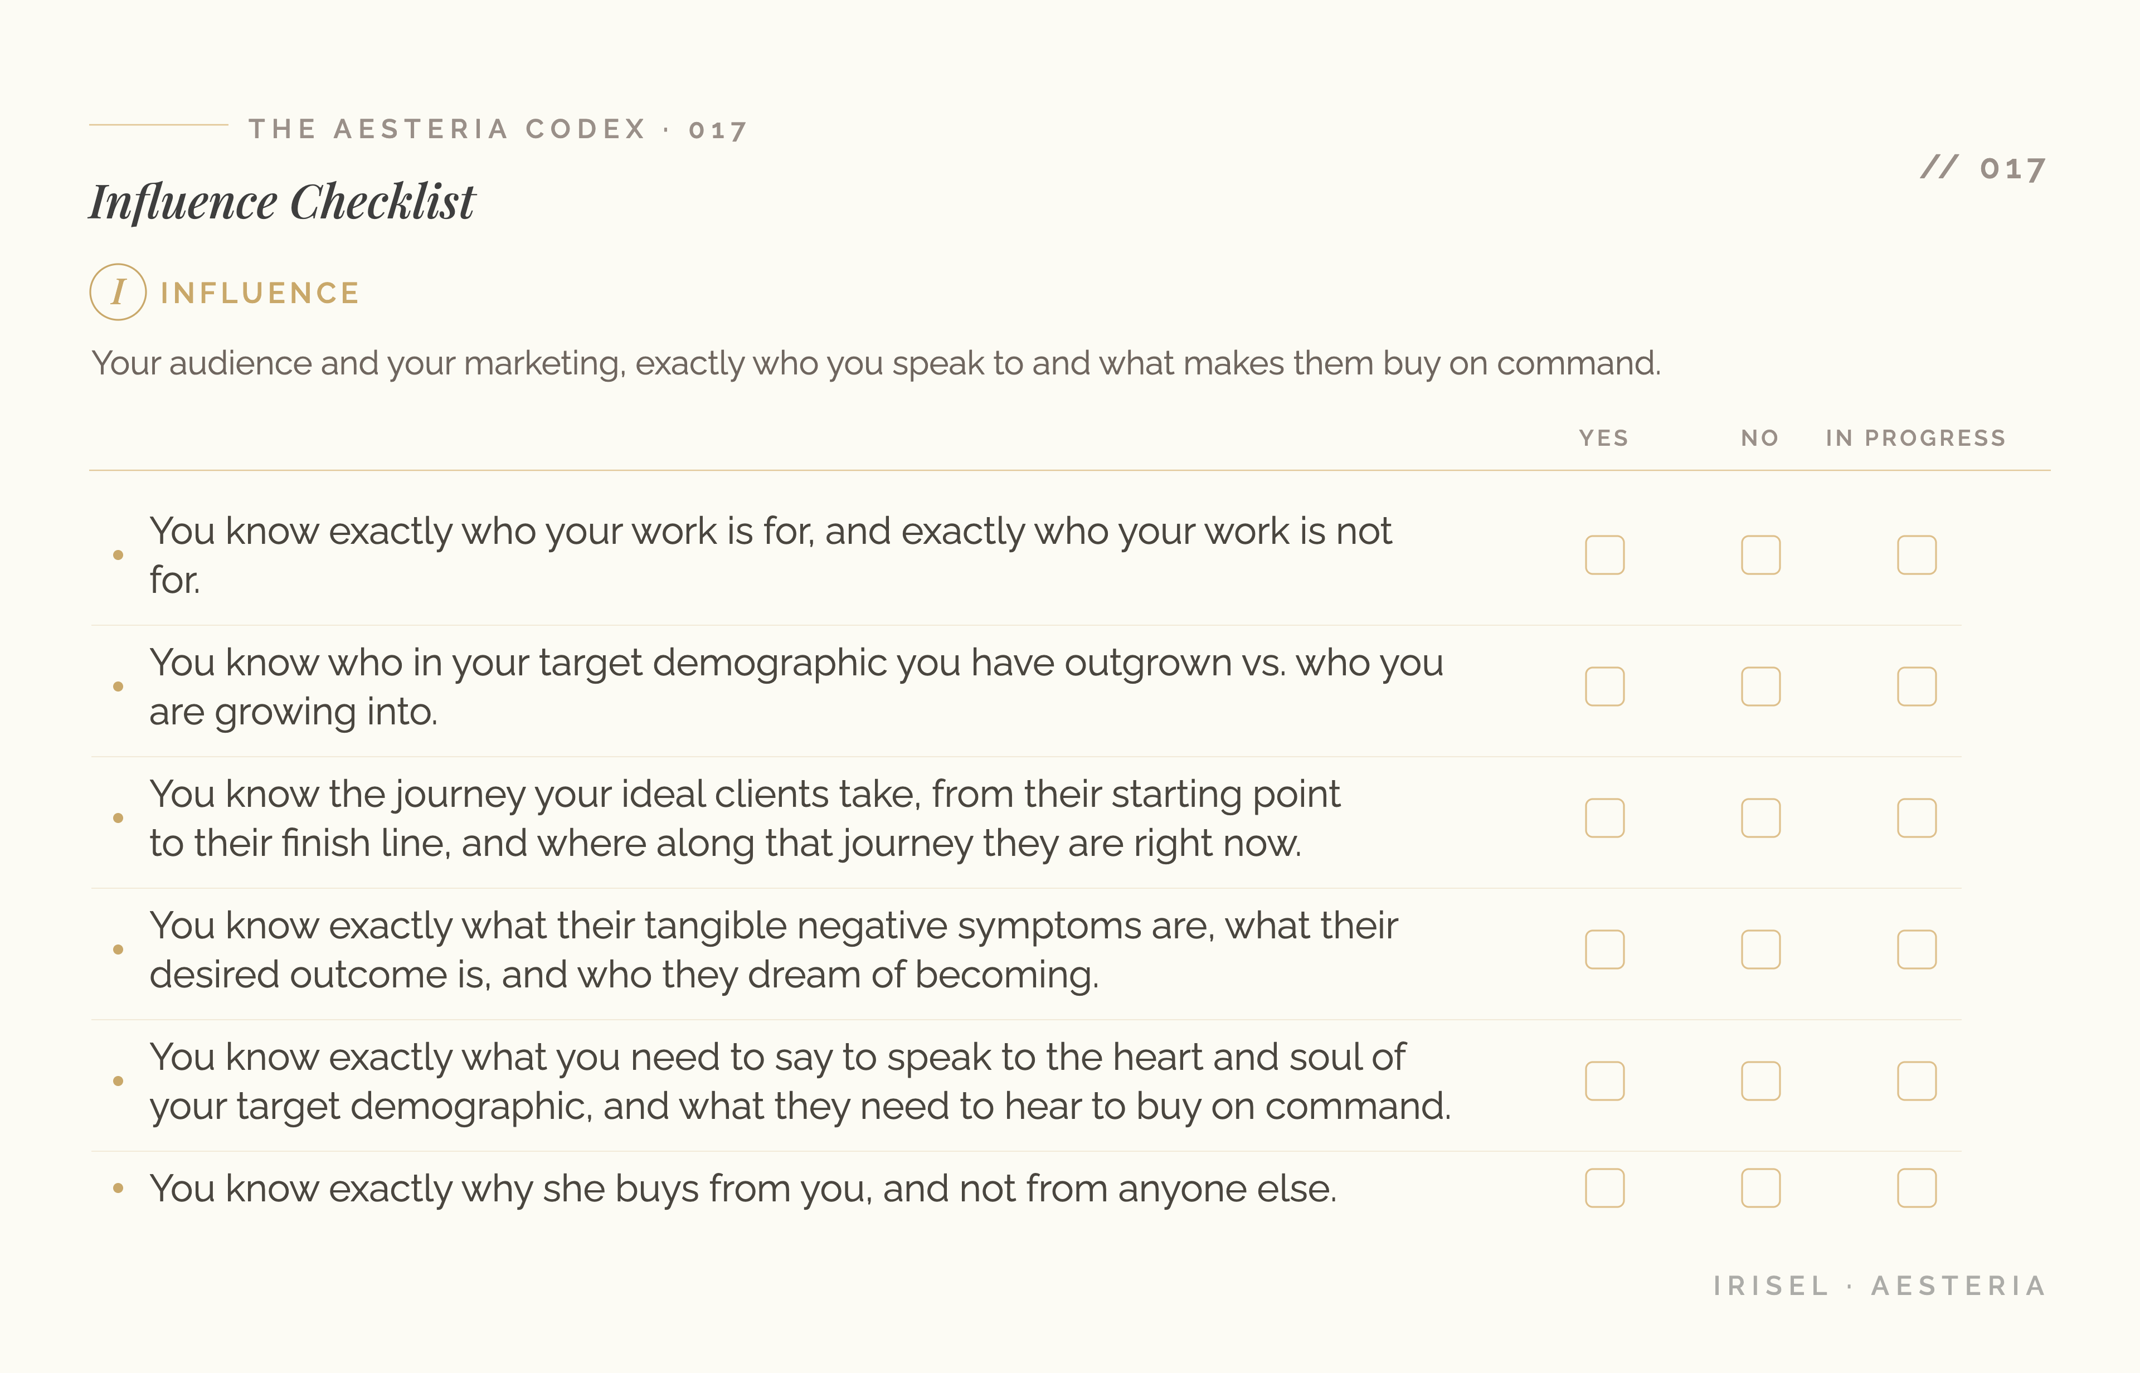Check Yes for ideal clients journey statement
The width and height of the screenshot is (2140, 1373).
1604,817
